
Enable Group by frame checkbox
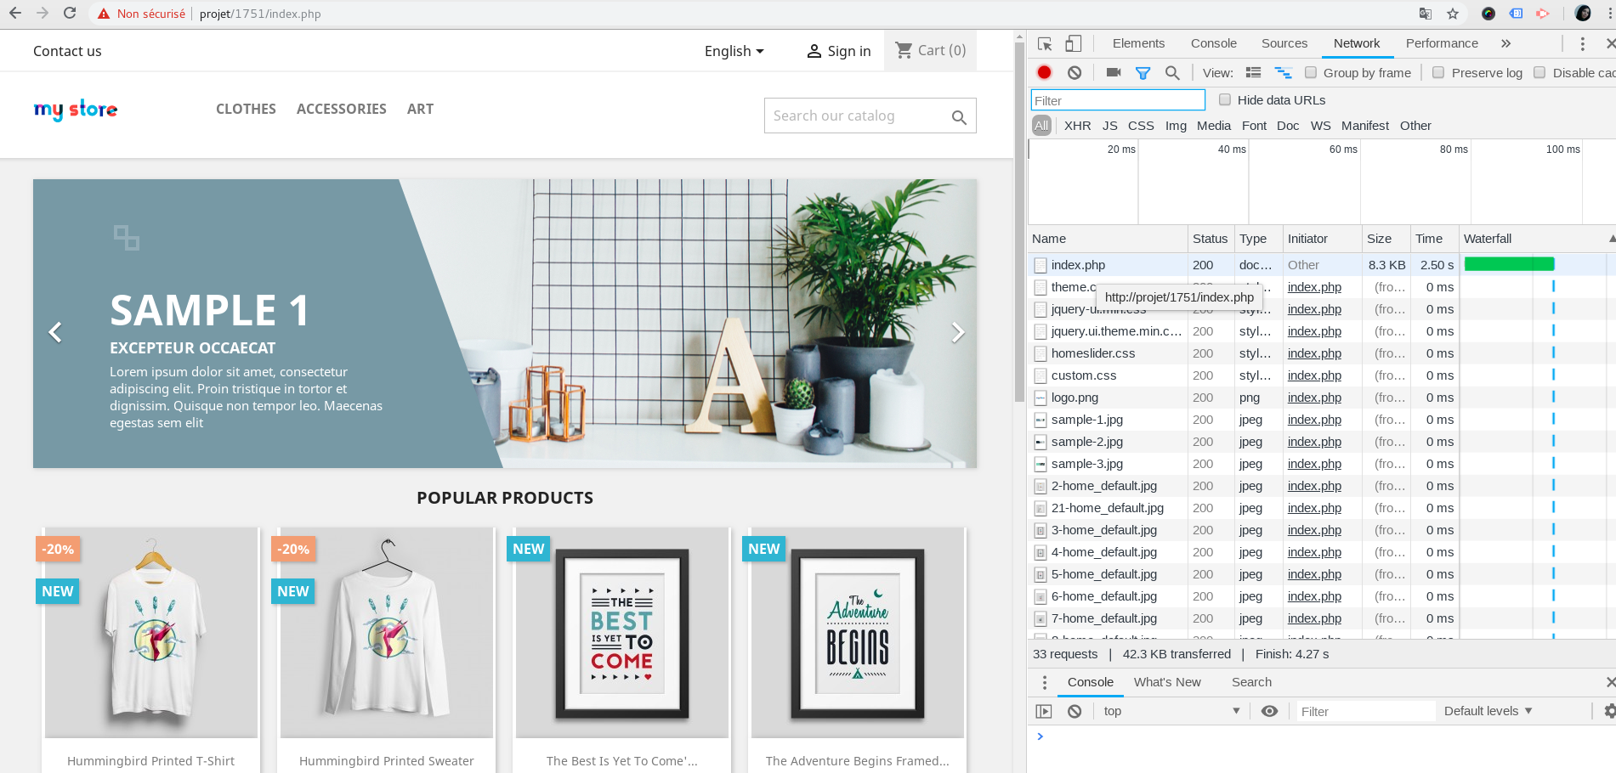[x=1311, y=73]
